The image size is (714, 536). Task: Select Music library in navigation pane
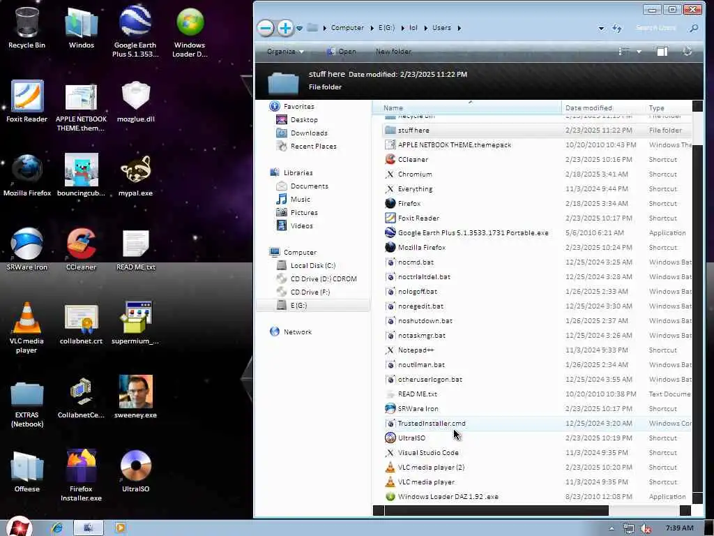click(x=300, y=199)
